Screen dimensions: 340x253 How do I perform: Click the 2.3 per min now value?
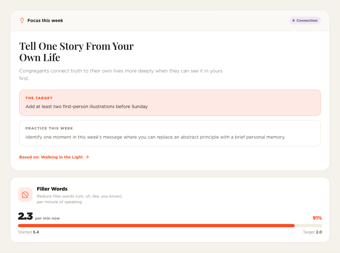click(x=39, y=216)
